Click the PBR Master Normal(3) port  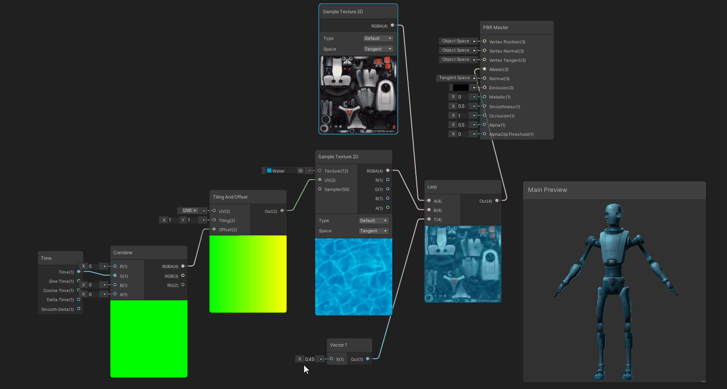pos(484,78)
